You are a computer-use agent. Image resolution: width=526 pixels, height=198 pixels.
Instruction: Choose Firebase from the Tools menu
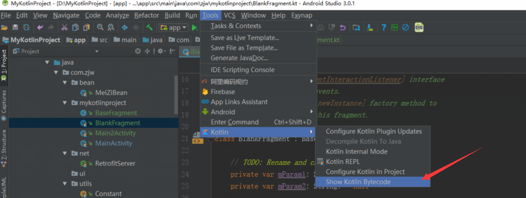[x=223, y=92]
